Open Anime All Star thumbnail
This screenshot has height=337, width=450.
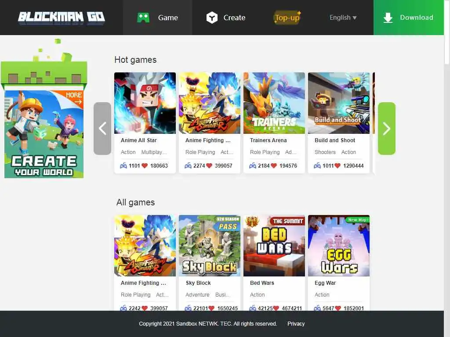tap(145, 103)
